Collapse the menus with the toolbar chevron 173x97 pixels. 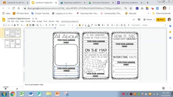pos(165,25)
